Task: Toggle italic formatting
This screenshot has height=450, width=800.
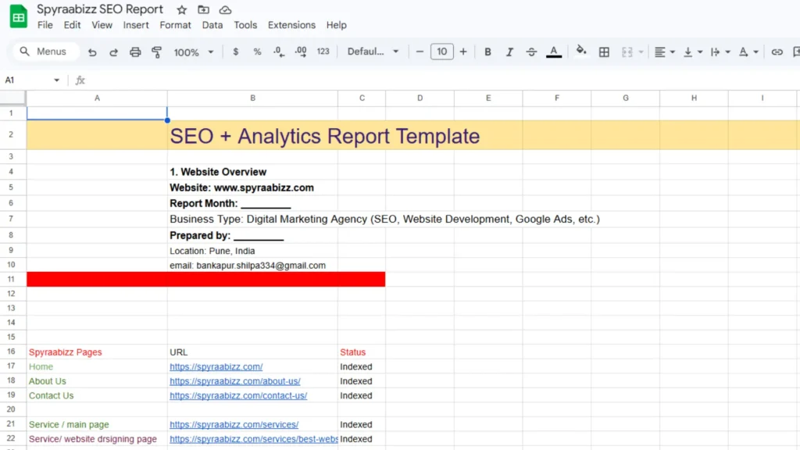Action: coord(509,51)
